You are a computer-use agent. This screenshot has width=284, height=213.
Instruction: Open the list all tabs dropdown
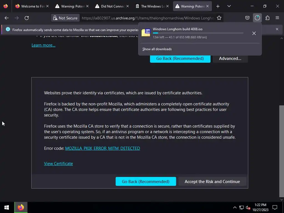click(229, 6)
